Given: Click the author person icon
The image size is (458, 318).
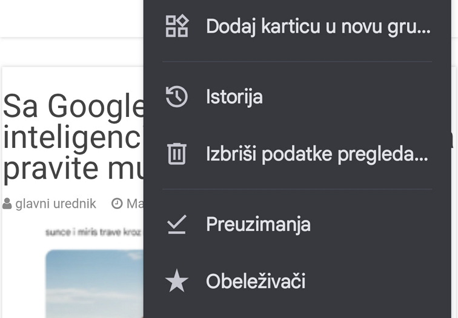Looking at the screenshot, I should (x=7, y=204).
